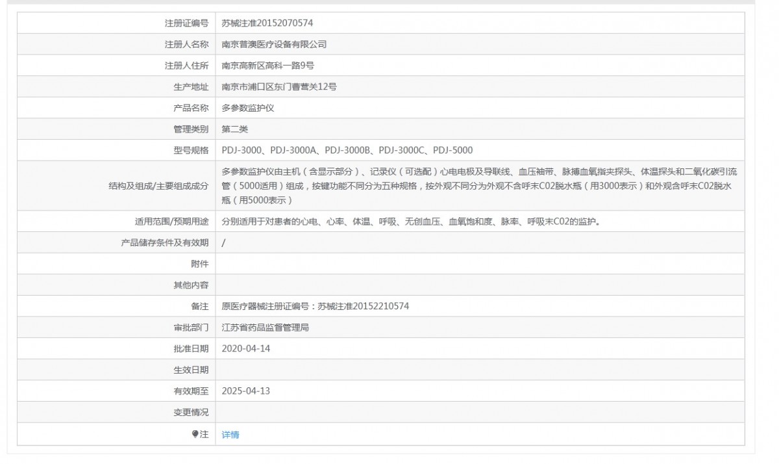Select the authority 江苏省药品监督管理局
This screenshot has width=779, height=464.
coord(266,328)
